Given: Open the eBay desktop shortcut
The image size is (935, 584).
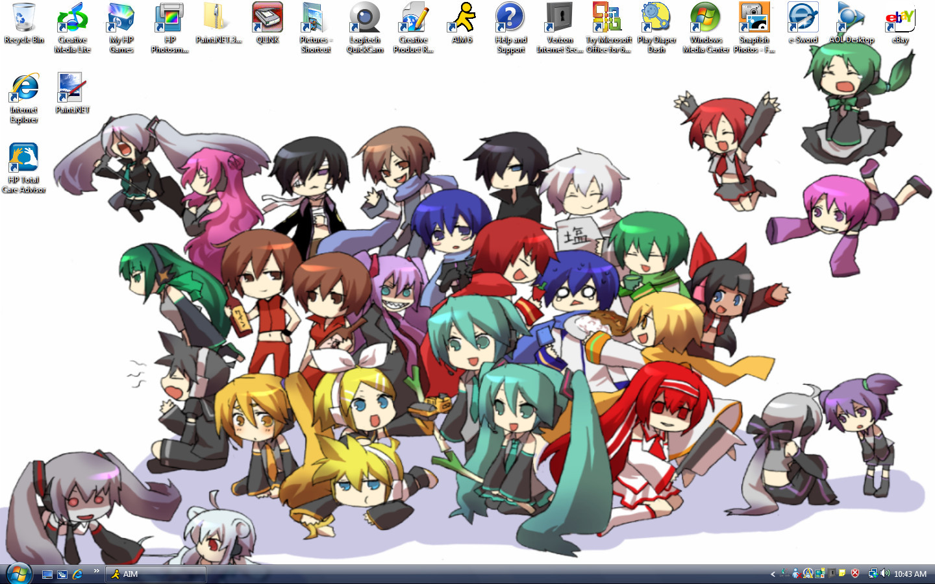Looking at the screenshot, I should pos(900,23).
